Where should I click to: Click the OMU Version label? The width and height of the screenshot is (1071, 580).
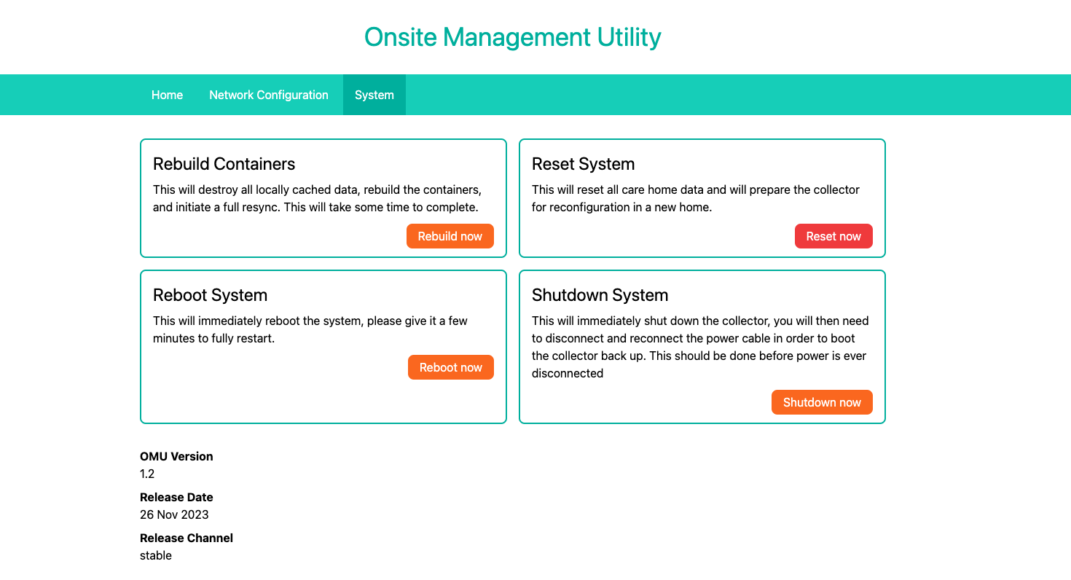point(176,456)
